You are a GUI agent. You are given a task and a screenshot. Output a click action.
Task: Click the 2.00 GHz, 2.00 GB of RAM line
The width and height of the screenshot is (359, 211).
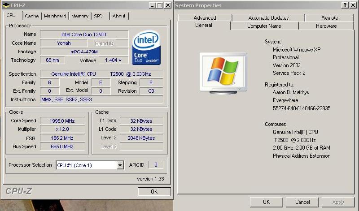(301, 148)
